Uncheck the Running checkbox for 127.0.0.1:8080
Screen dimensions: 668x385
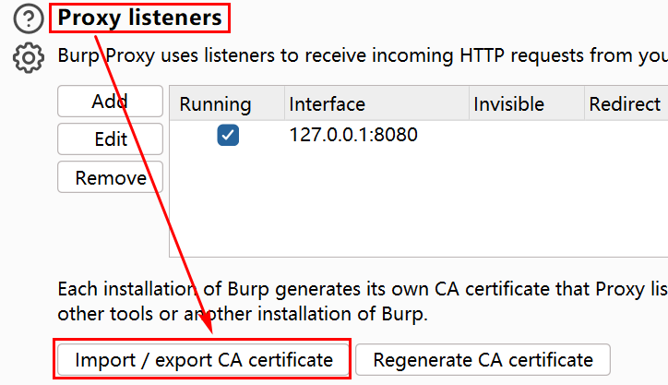[x=228, y=135]
